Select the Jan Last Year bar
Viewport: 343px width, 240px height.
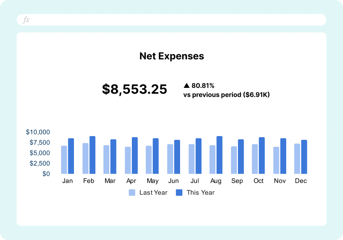pyautogui.click(x=64, y=160)
